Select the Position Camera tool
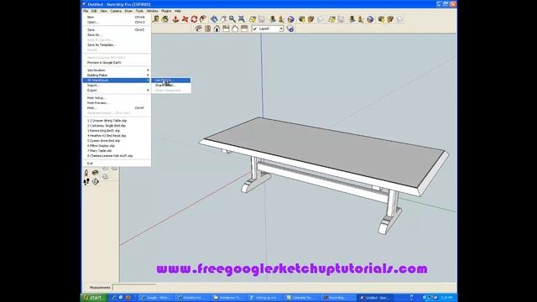Image resolution: width=537 pixels, height=302 pixels. pyautogui.click(x=86, y=173)
